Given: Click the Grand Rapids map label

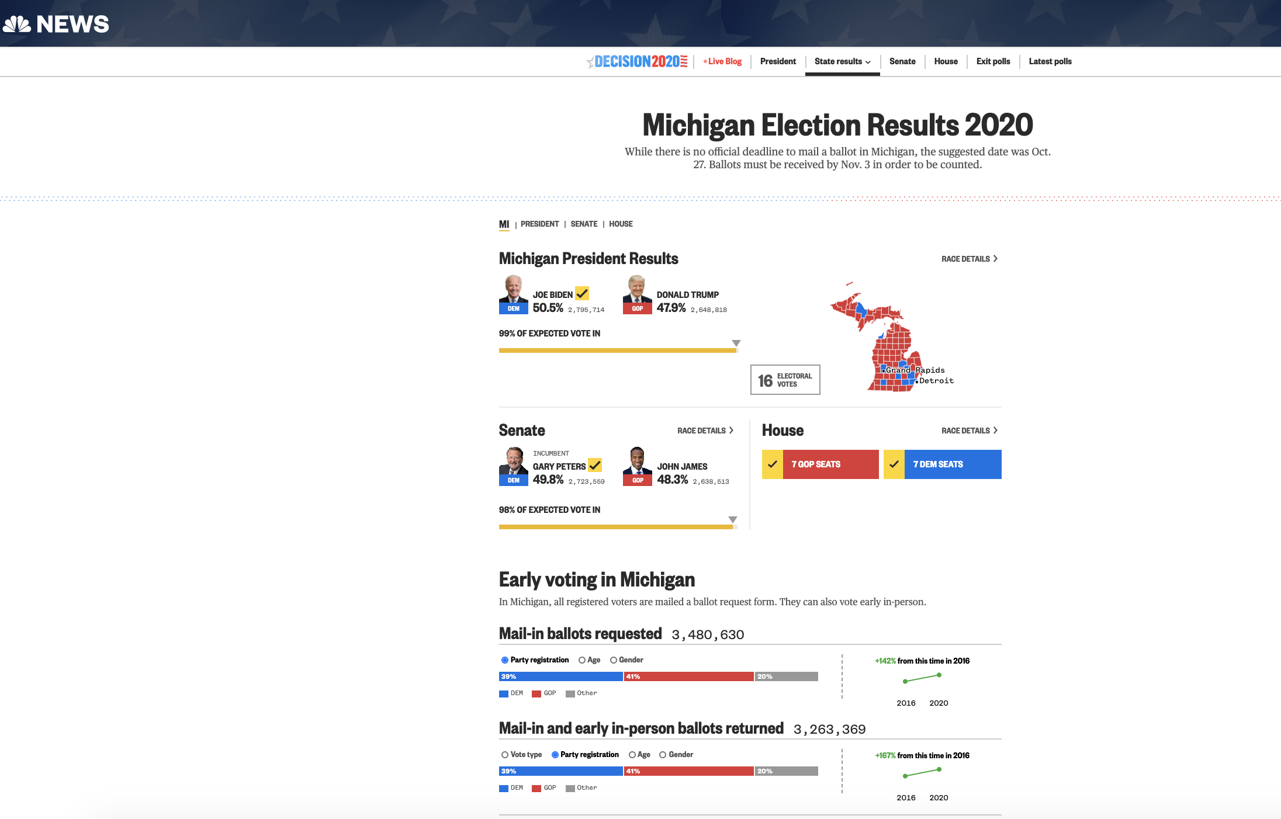Looking at the screenshot, I should [x=915, y=370].
